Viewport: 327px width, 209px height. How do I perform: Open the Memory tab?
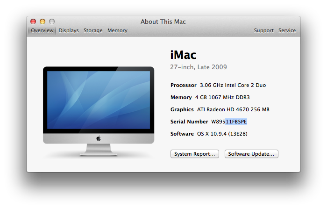117,30
